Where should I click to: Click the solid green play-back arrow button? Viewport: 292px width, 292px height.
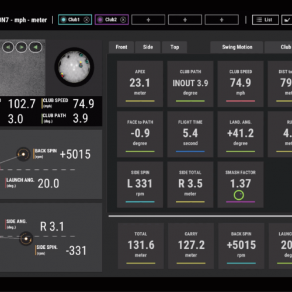coord(36,47)
